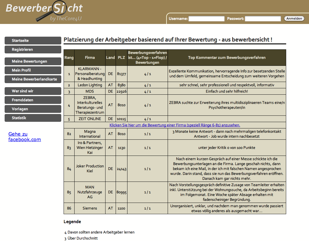
Task: Click postal code 80995
Action: click(121, 192)
